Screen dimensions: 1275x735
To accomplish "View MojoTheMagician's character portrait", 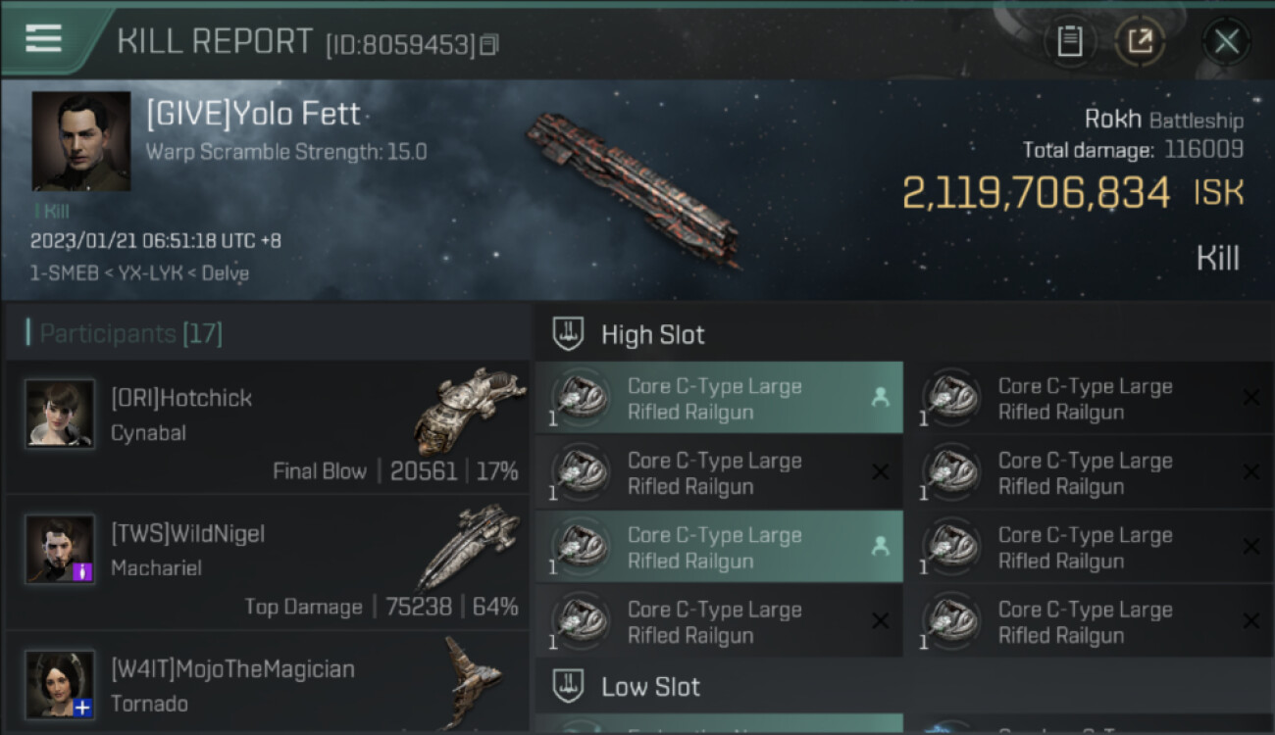I will (x=60, y=683).
